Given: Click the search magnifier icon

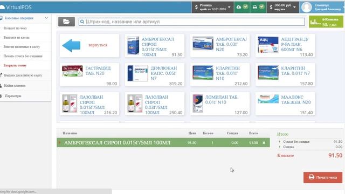Looking at the screenshot, I should (82, 22).
